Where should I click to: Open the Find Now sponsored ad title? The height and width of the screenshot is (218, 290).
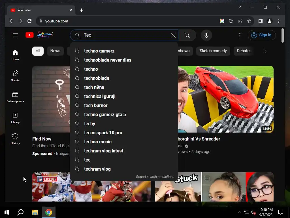click(x=42, y=139)
